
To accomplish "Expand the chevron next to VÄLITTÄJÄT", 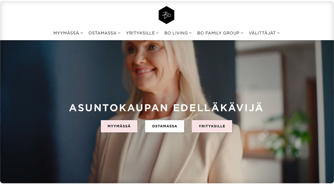I will pyautogui.click(x=278, y=33).
